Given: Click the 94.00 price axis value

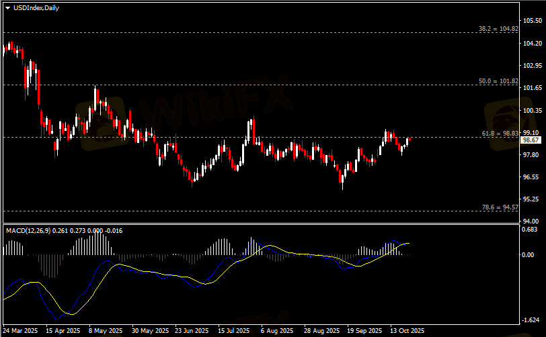Looking at the screenshot, I should point(531,221).
